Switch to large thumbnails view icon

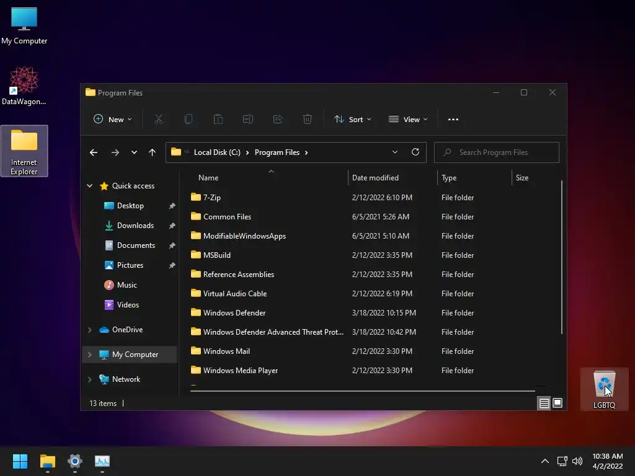[557, 403]
